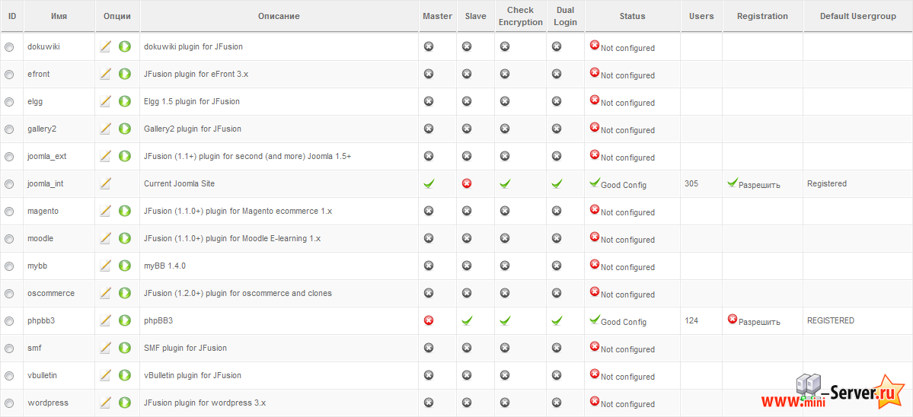This screenshot has width=913, height=417.
Task: Select the phpbb3 radio button
Action: point(9,321)
